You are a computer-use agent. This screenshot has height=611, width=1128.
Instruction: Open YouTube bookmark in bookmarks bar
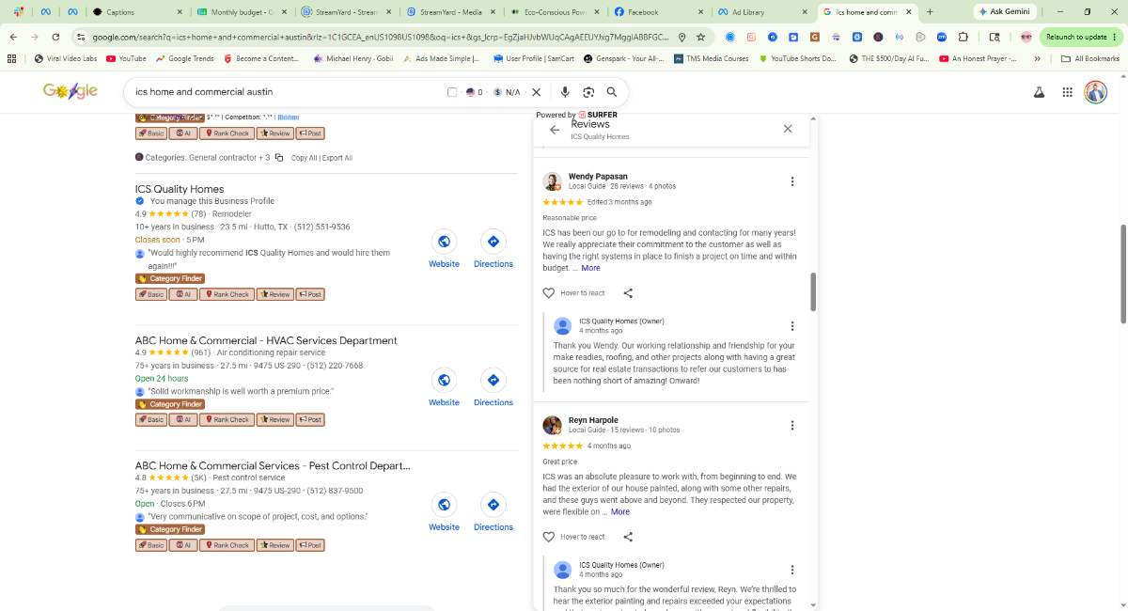click(x=126, y=58)
